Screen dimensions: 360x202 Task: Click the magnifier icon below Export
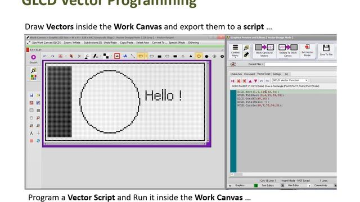[x=34, y=71]
